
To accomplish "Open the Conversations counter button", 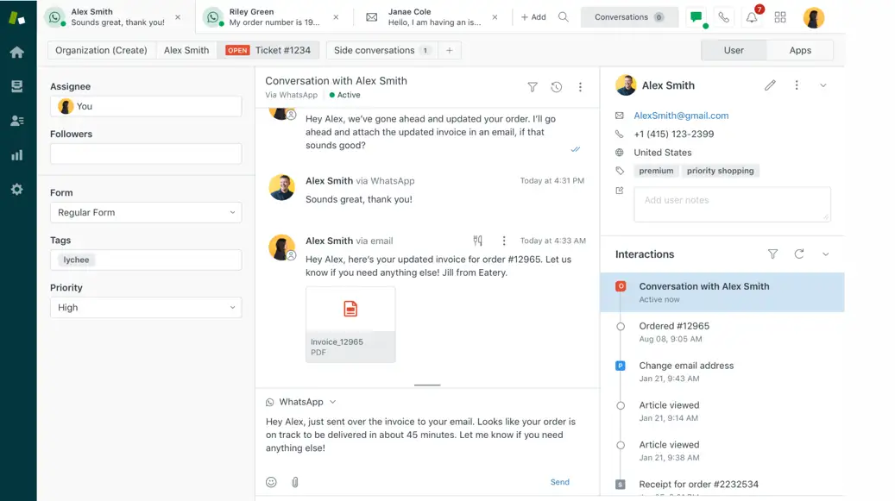I will coord(629,17).
